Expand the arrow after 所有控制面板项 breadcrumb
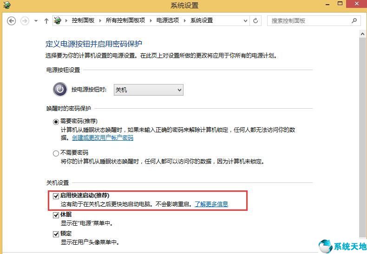 coord(151,21)
